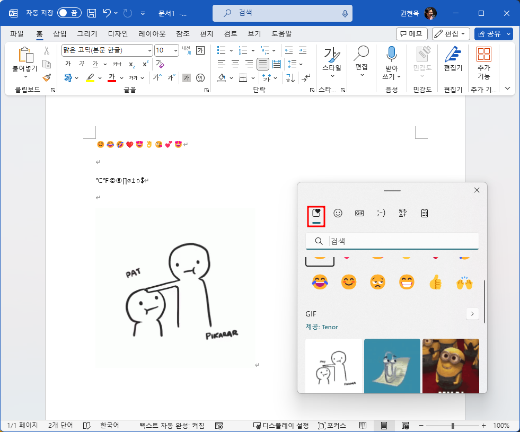Open Clipboard history tab in picker
Viewport: 520px width, 432px height.
(425, 213)
